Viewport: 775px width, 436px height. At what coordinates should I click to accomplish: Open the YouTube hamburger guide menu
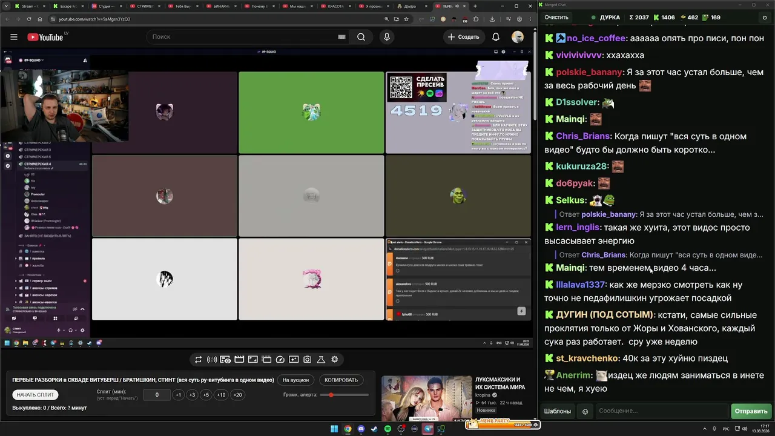click(x=13, y=37)
